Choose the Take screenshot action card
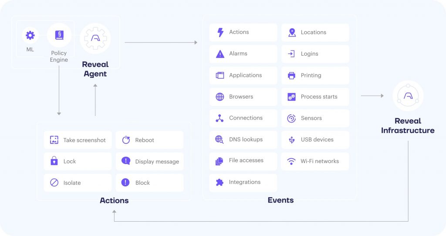This screenshot has height=236, width=446. pyautogui.click(x=78, y=140)
